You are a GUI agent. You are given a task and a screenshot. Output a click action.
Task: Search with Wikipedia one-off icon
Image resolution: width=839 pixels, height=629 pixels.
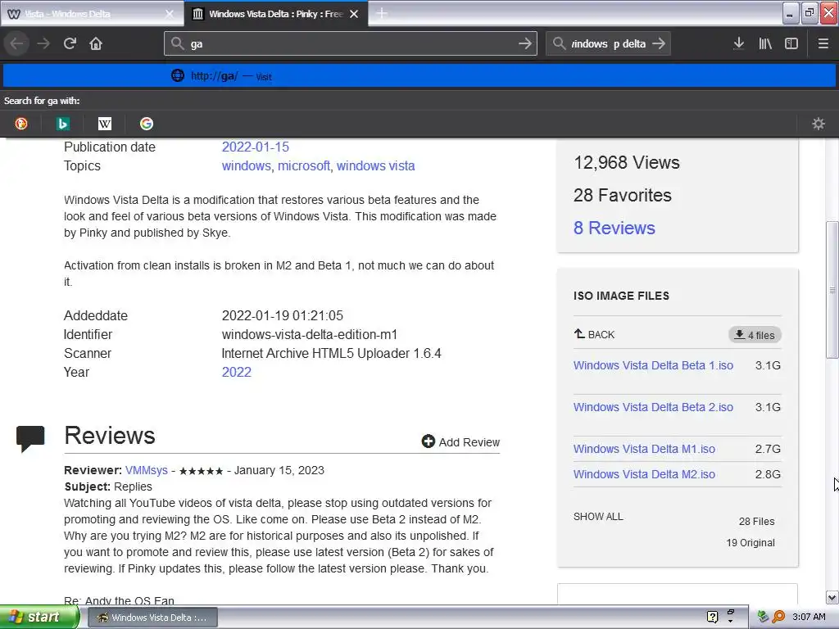pyautogui.click(x=105, y=124)
